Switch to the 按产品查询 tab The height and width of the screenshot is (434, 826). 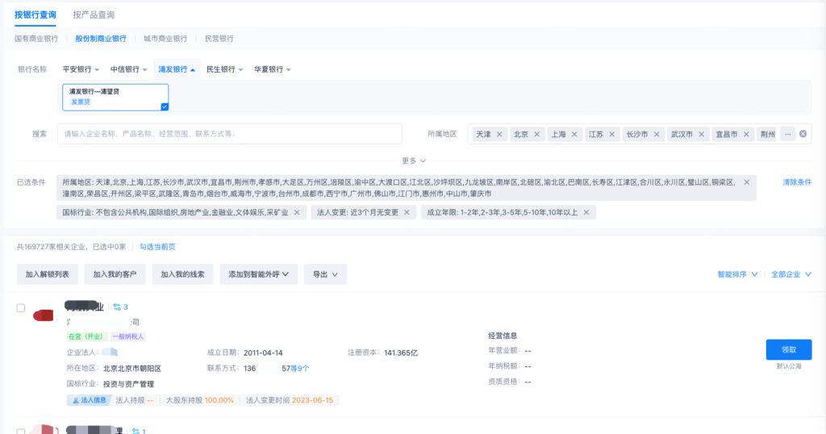pyautogui.click(x=94, y=15)
